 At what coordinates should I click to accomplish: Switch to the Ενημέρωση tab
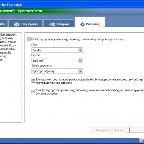pyautogui.click(x=26, y=23)
